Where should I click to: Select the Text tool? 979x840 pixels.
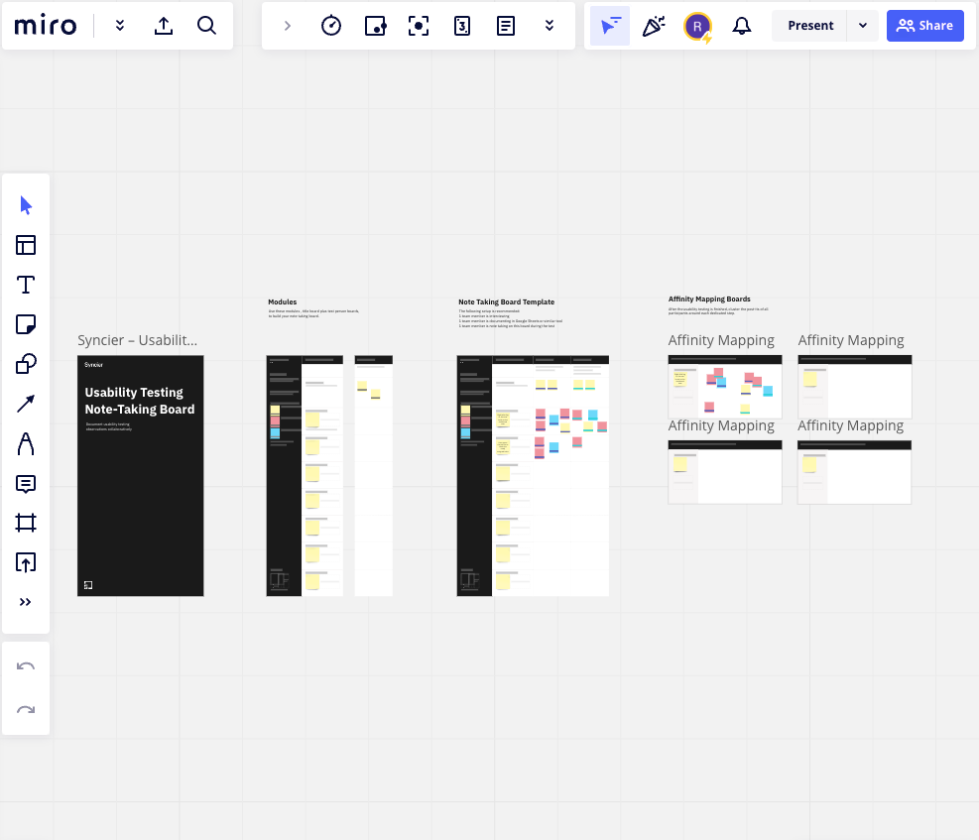point(25,285)
